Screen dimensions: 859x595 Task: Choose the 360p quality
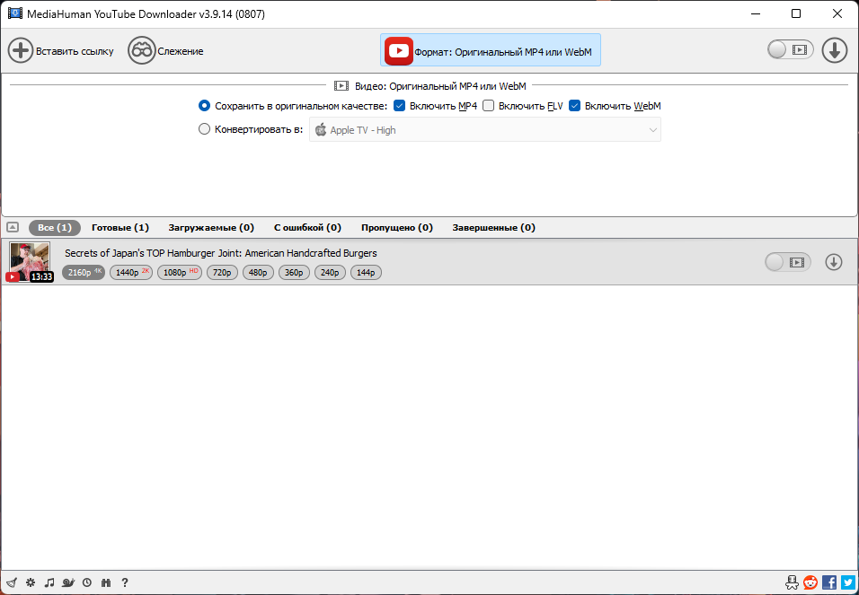pyautogui.click(x=294, y=272)
